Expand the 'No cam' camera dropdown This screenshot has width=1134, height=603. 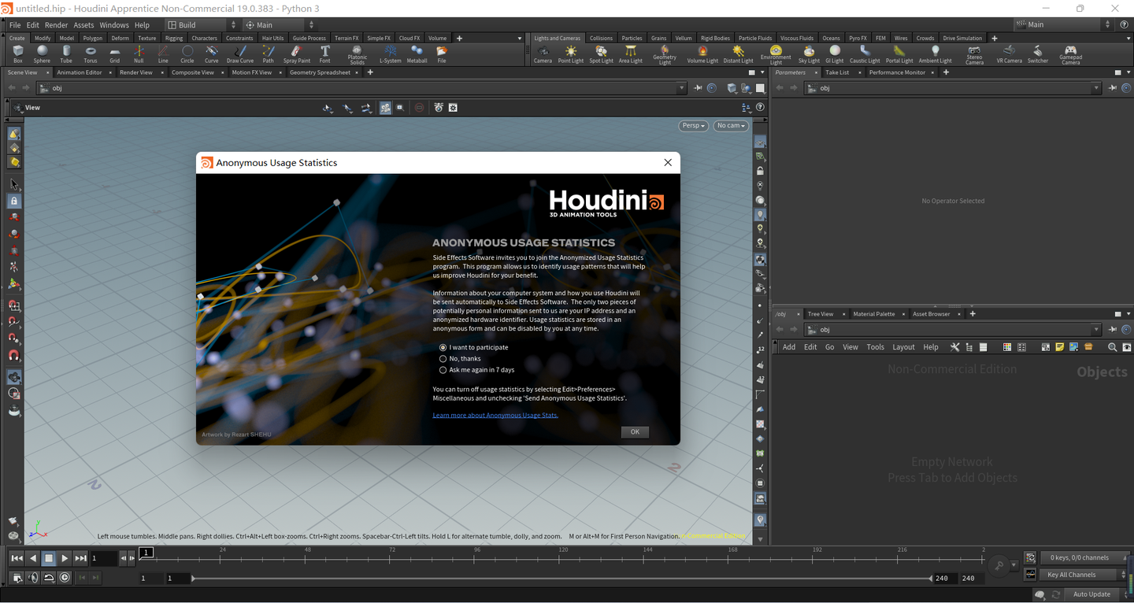[730, 125]
